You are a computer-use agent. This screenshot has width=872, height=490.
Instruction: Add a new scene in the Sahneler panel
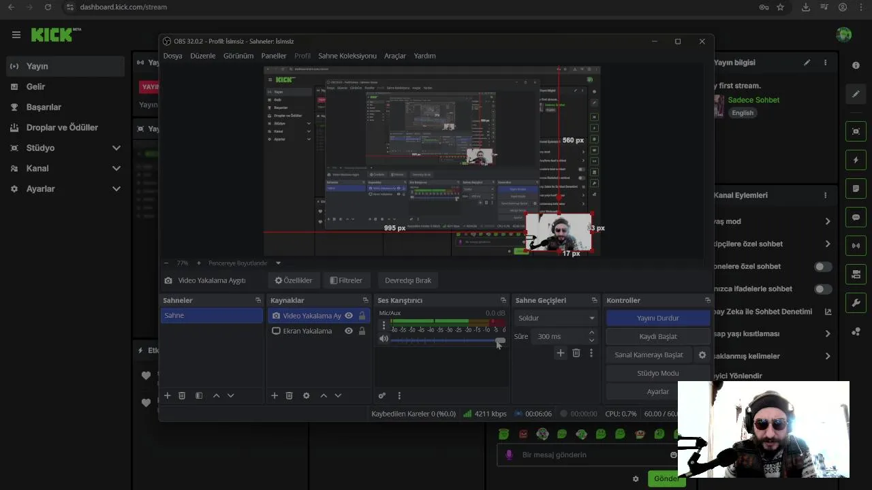pyautogui.click(x=168, y=395)
